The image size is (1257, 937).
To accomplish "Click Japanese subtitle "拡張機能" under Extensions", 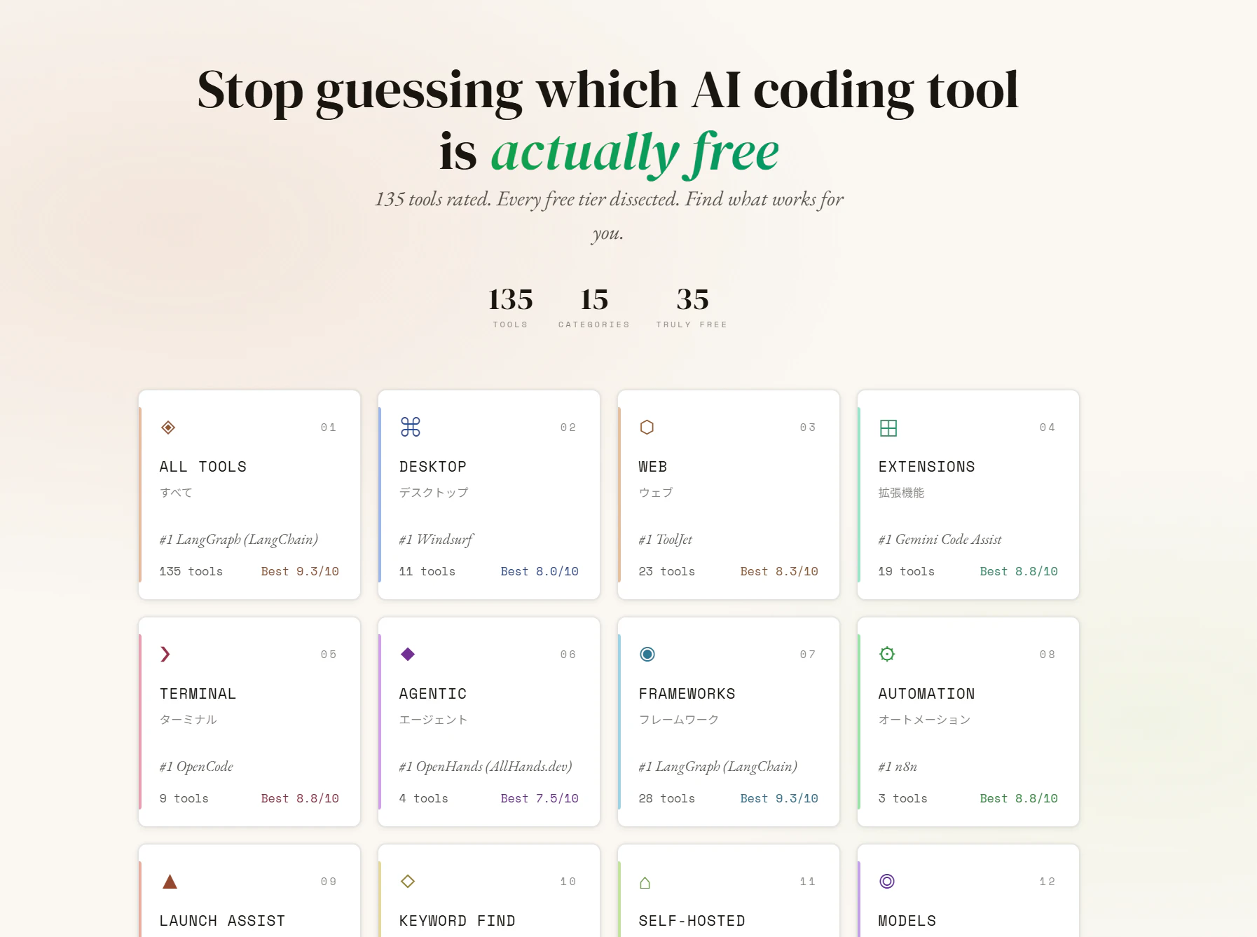I will tap(902, 493).
